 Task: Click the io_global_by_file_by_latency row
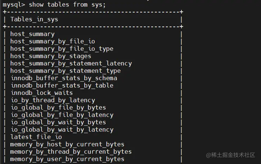coord(61,115)
